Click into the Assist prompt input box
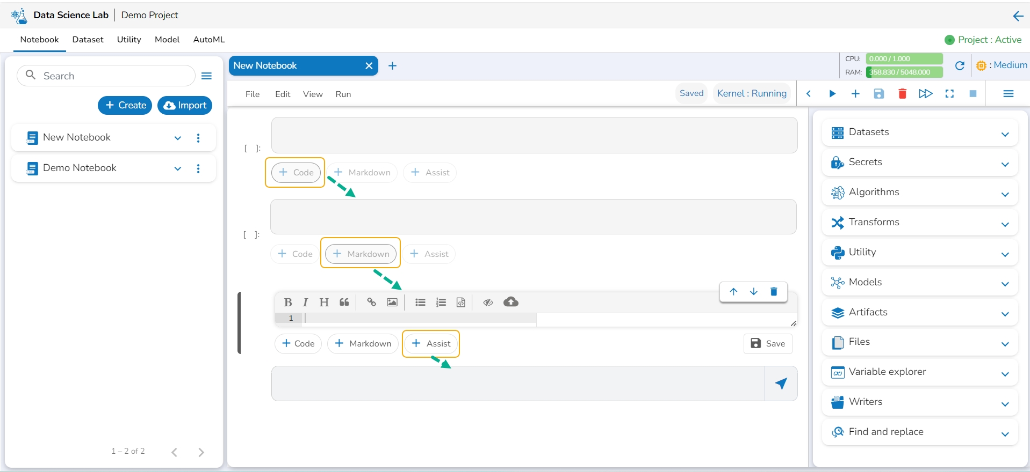Viewport: 1030px width, 472px height. point(518,383)
